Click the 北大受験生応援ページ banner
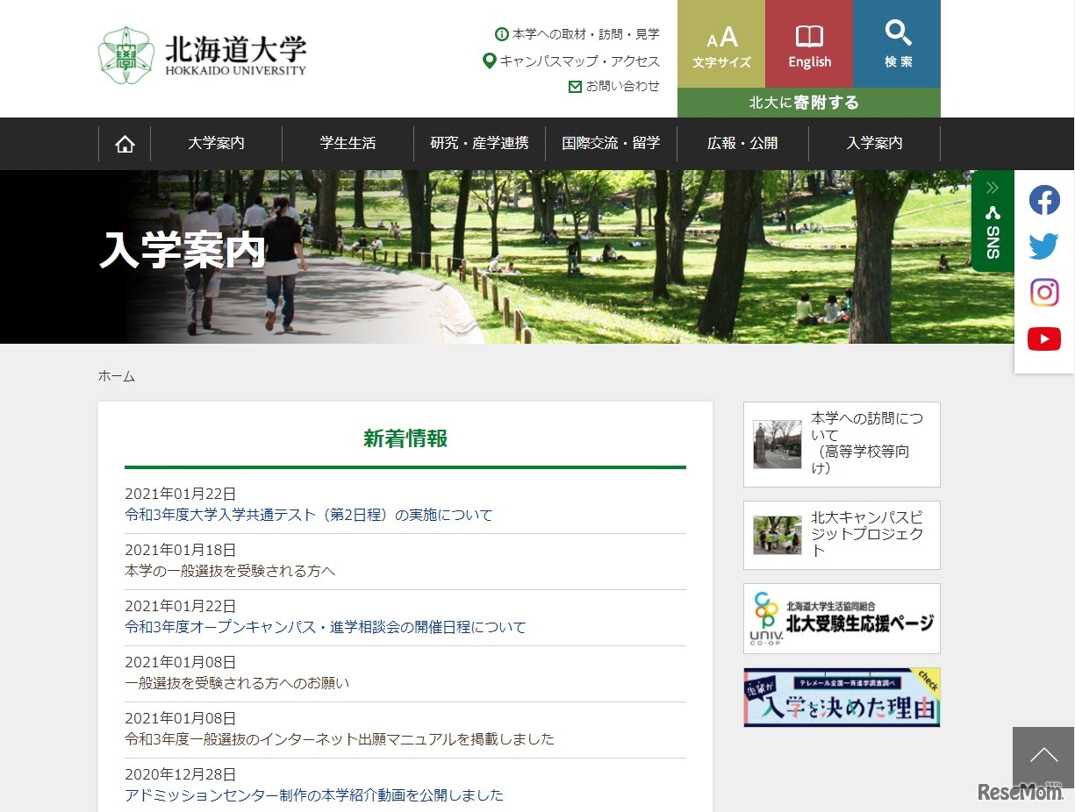Image resolution: width=1075 pixels, height=812 pixels. pos(841,618)
